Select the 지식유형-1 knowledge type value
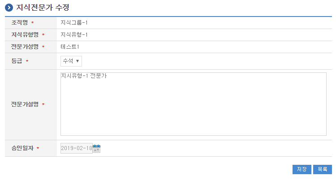This screenshot has height=180, width=336. pos(76,34)
